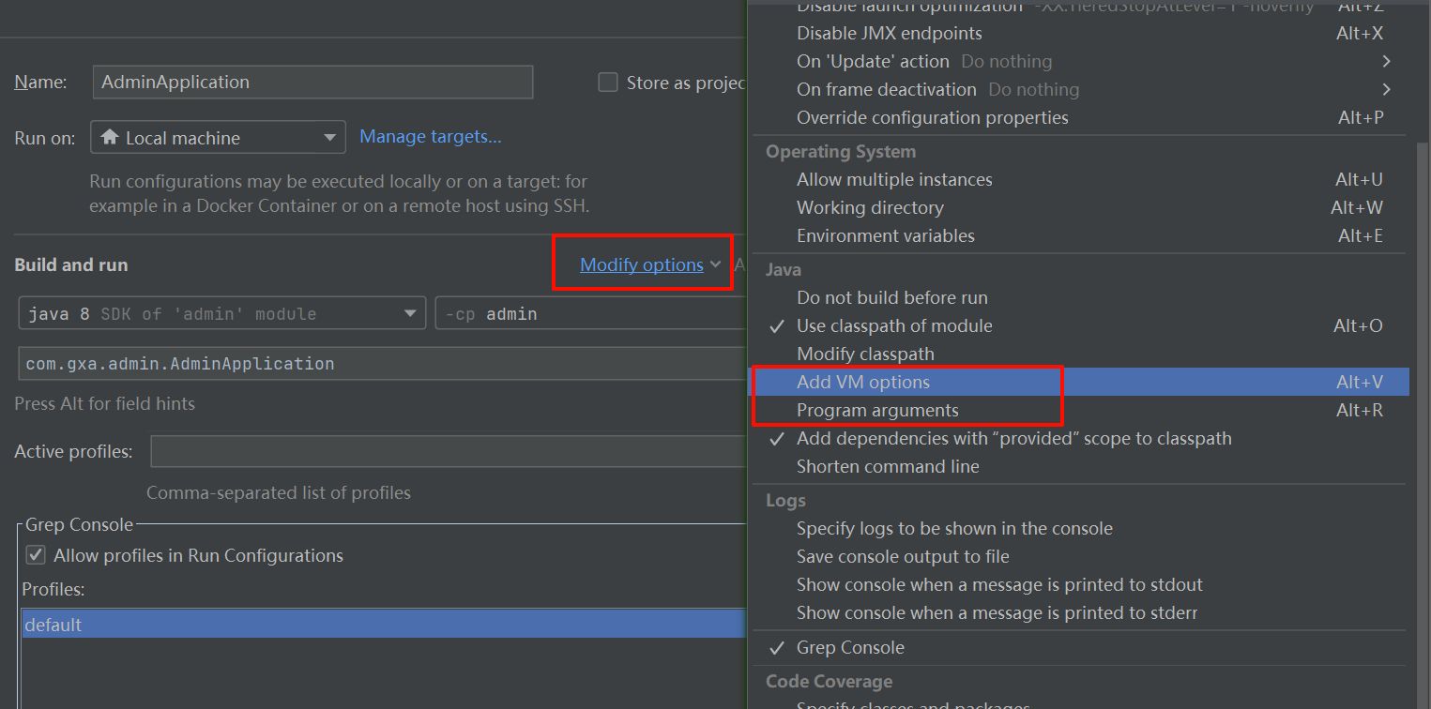
Task: Open the 'On Update action' submenu arrow
Action: (1386, 62)
